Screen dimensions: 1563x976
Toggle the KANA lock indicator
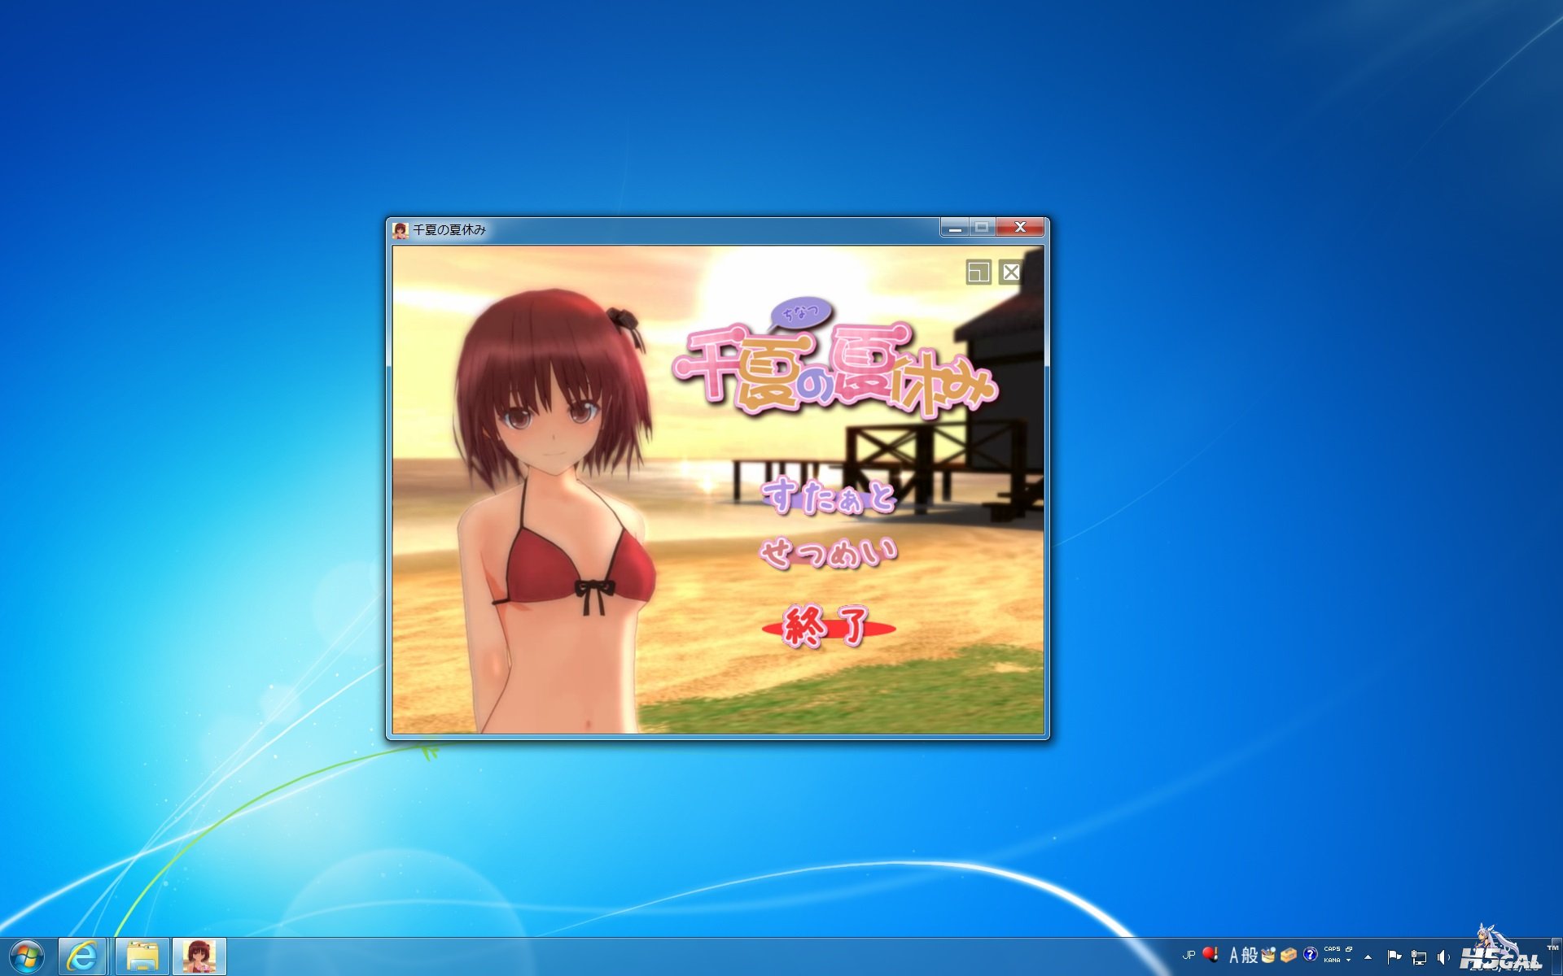pyautogui.click(x=1332, y=961)
